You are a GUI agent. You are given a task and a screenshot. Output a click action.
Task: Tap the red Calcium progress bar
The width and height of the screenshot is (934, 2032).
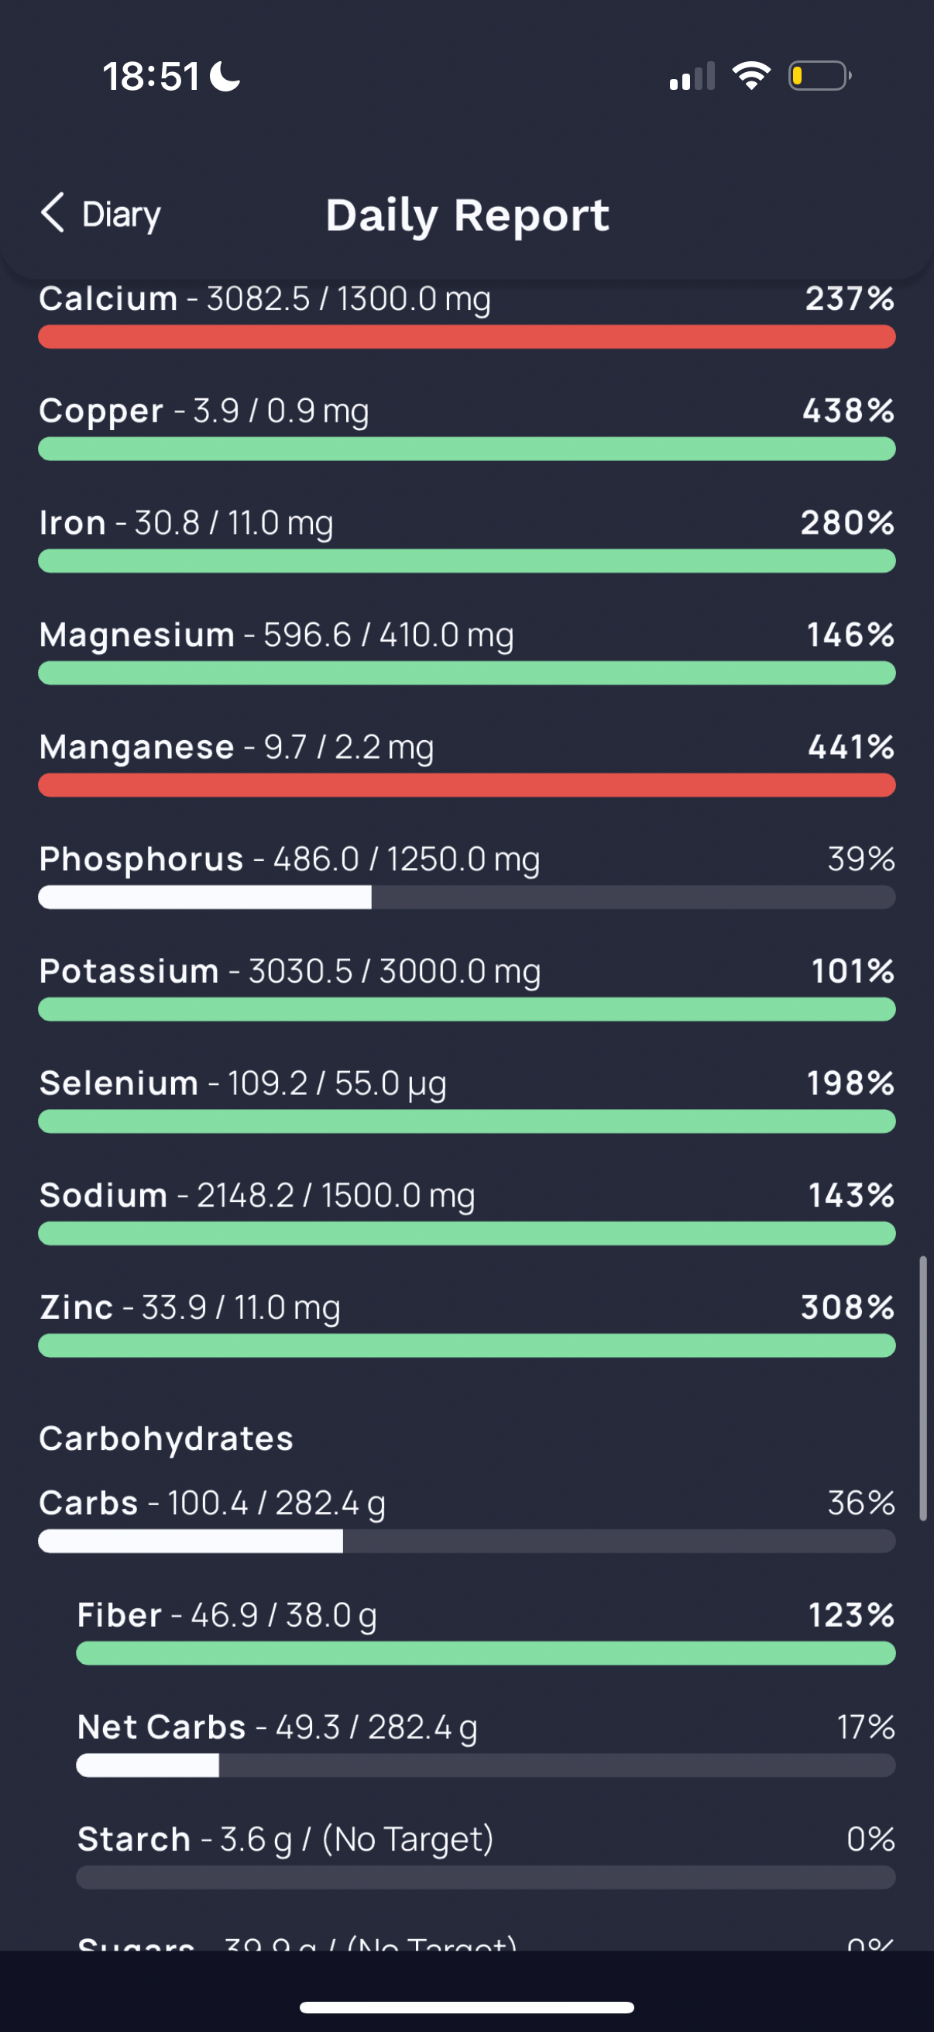pyautogui.click(x=466, y=337)
